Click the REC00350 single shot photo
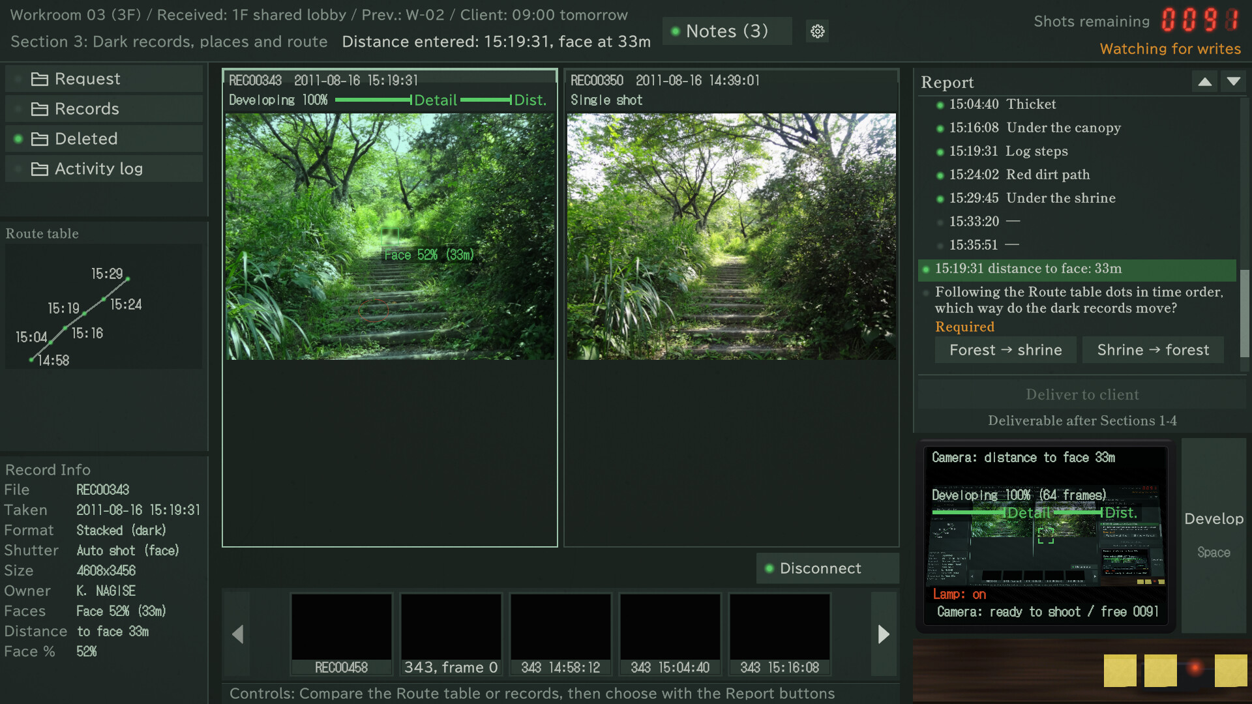The width and height of the screenshot is (1252, 704). coord(731,237)
